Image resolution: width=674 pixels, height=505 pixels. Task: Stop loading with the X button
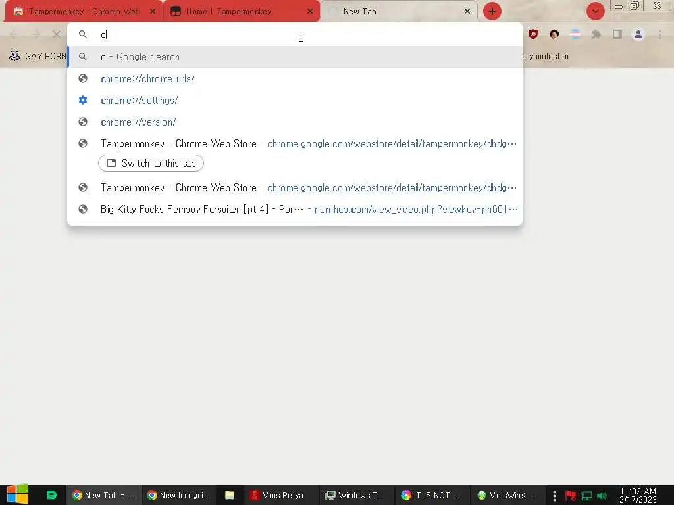(x=57, y=34)
